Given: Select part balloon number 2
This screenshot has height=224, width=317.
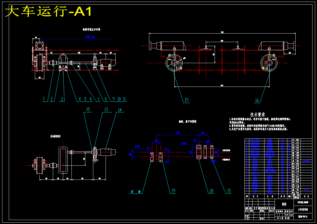Looking at the screenshot, I should [51, 99].
